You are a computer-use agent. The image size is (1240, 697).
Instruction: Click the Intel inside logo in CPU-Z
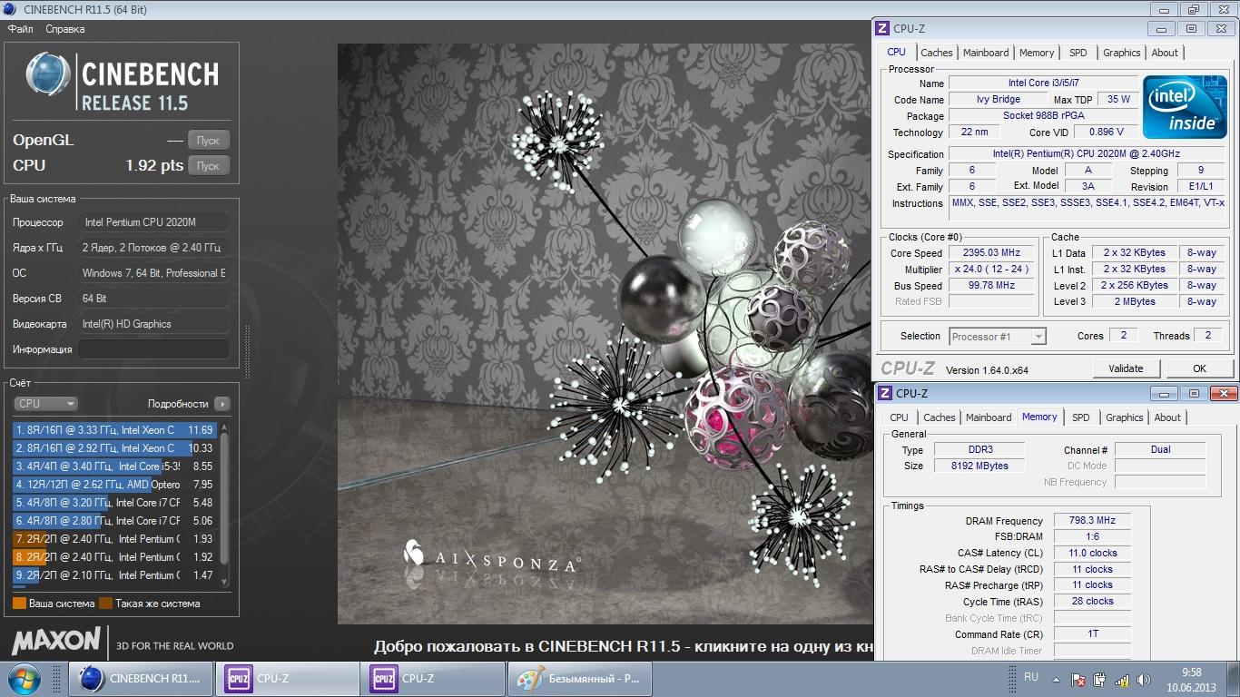coord(1185,107)
